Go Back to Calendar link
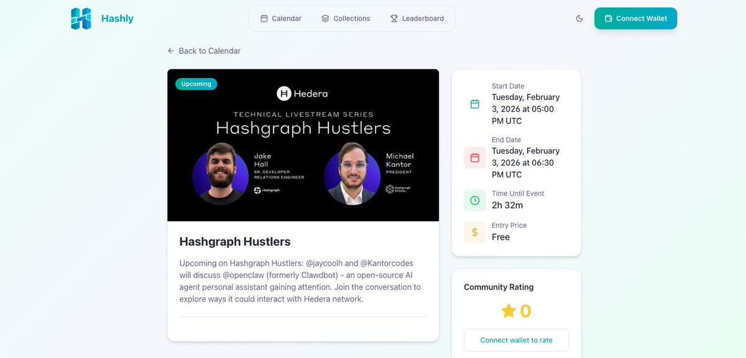This screenshot has width=746, height=358. (x=204, y=51)
